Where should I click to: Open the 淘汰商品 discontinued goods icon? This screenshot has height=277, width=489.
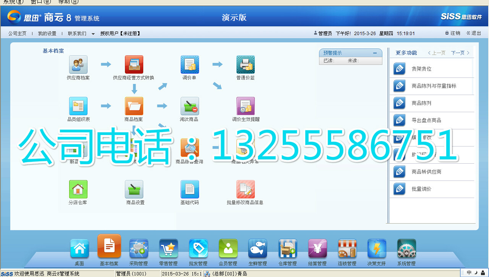[x=190, y=106]
